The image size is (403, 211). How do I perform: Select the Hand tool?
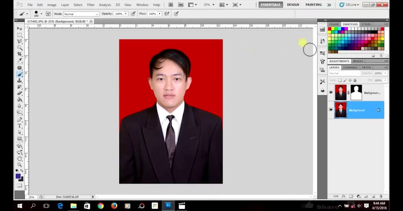[x=19, y=158]
